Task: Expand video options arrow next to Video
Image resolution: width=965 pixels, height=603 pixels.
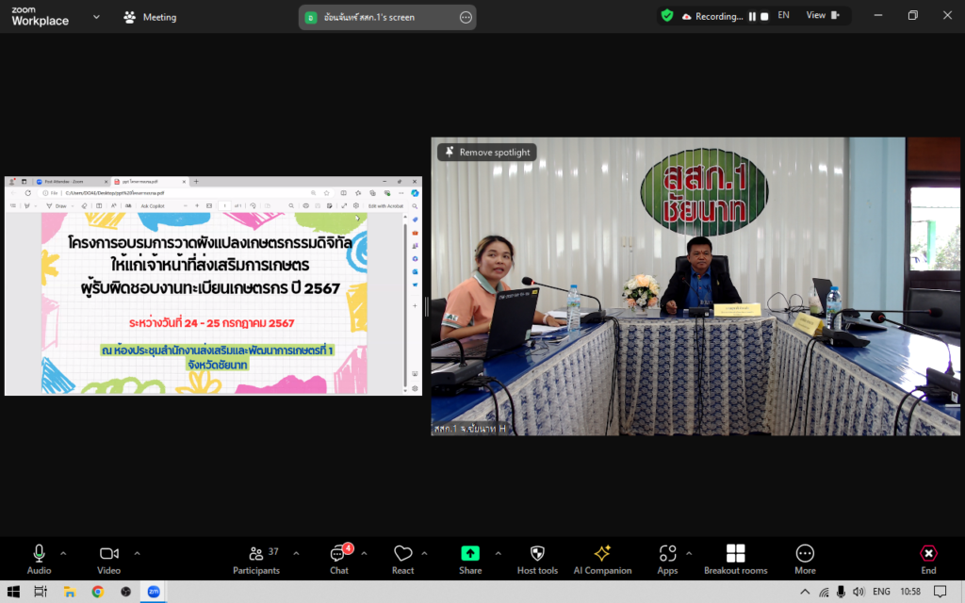Action: click(137, 553)
